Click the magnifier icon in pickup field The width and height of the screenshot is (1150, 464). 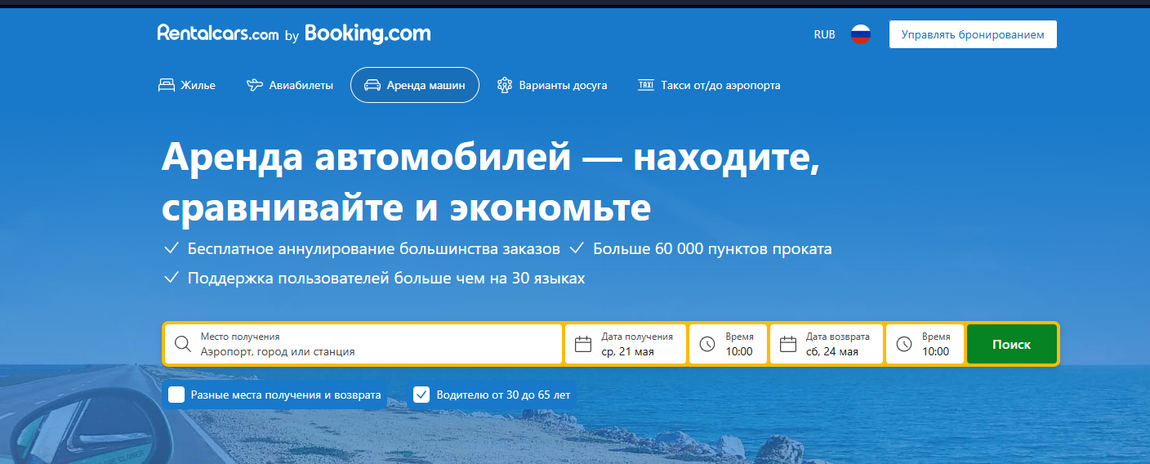[x=183, y=344]
